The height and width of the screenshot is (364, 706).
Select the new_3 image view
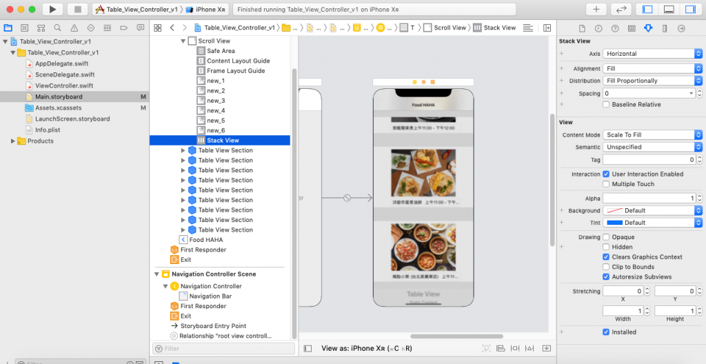216,101
